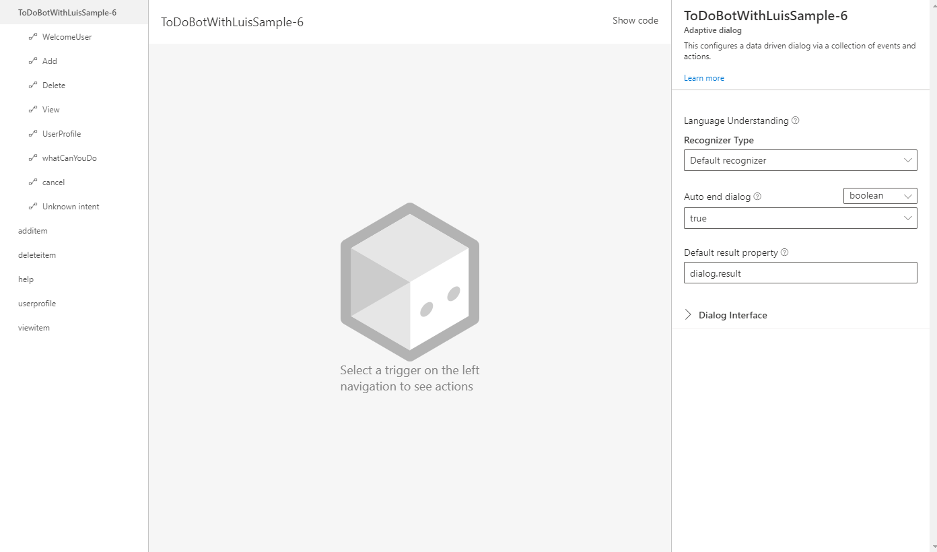Open the boolean type selector dropdown
The image size is (937, 552).
point(880,195)
